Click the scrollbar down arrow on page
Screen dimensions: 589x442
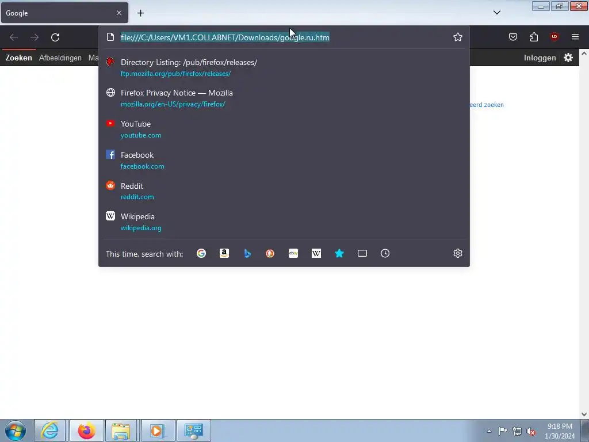click(584, 414)
